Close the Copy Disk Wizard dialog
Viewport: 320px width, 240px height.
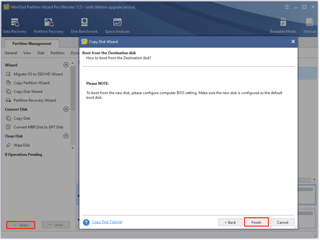293,42
